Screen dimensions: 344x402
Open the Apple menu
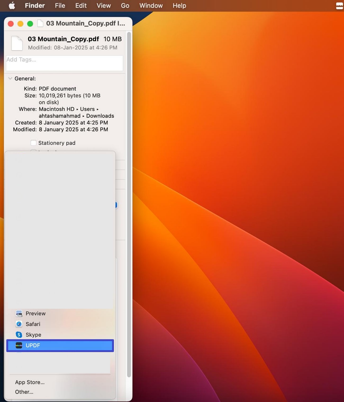coord(11,6)
